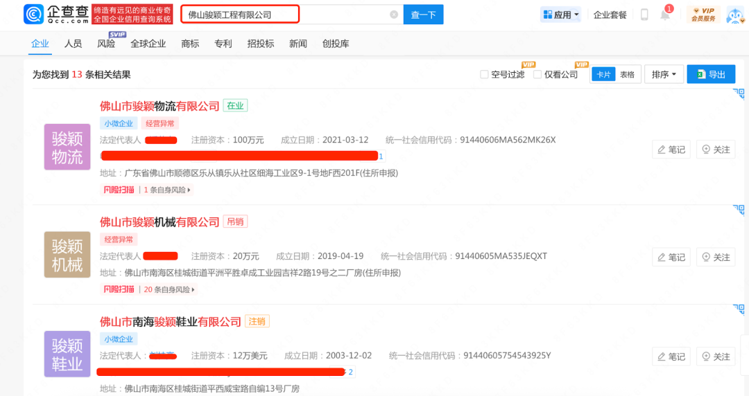Open the 应用 dropdown menu
The width and height of the screenshot is (749, 396).
pyautogui.click(x=560, y=15)
